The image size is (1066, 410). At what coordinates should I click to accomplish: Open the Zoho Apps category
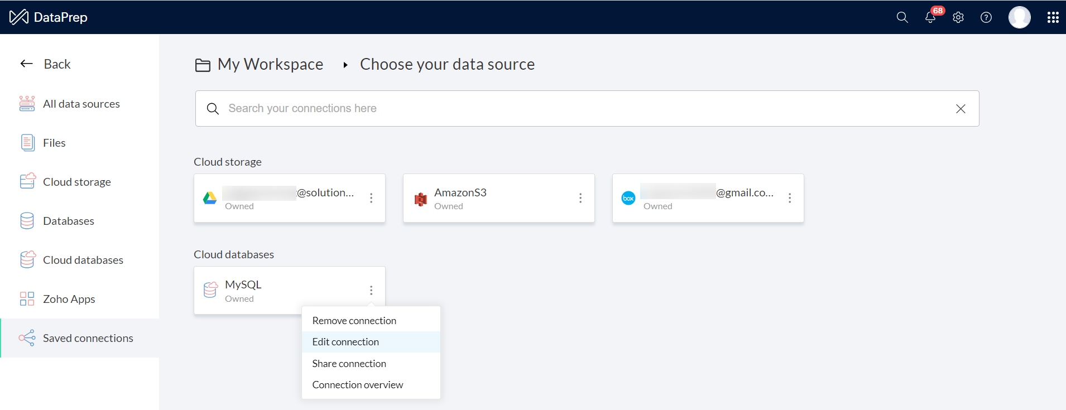[x=69, y=299]
